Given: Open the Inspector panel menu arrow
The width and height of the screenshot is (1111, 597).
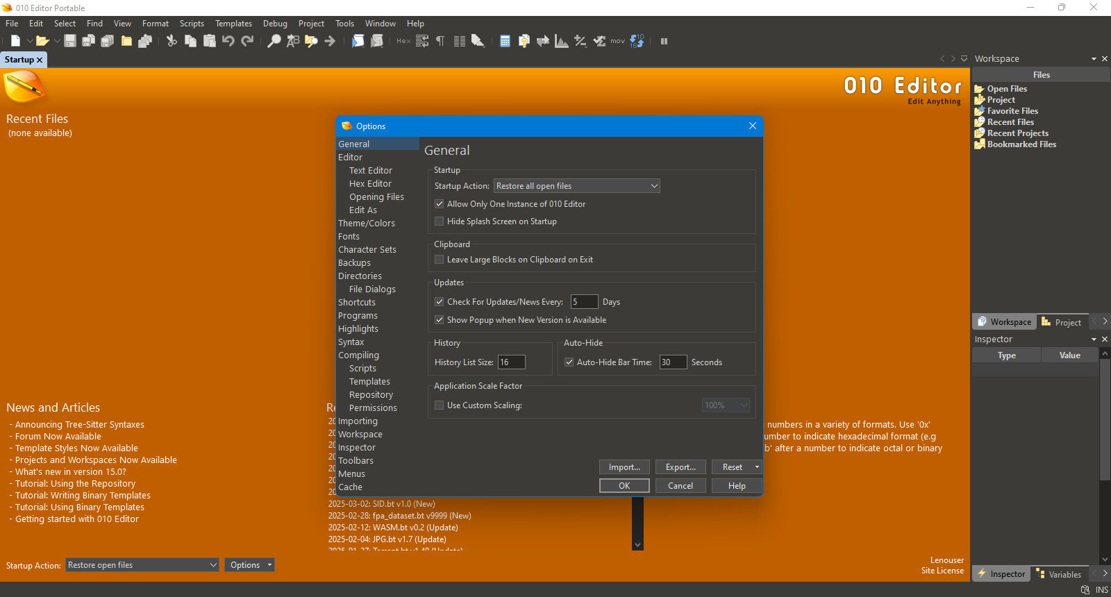Looking at the screenshot, I should point(1094,339).
